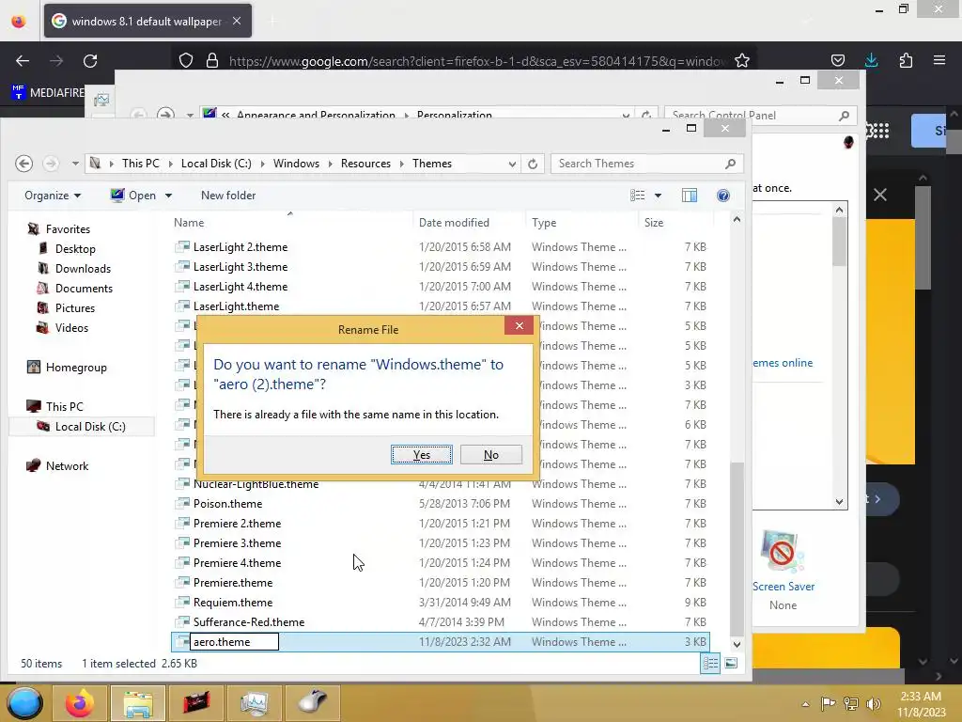Open Firefox downloads panel
Viewport: 962px width, 722px height.
click(871, 60)
